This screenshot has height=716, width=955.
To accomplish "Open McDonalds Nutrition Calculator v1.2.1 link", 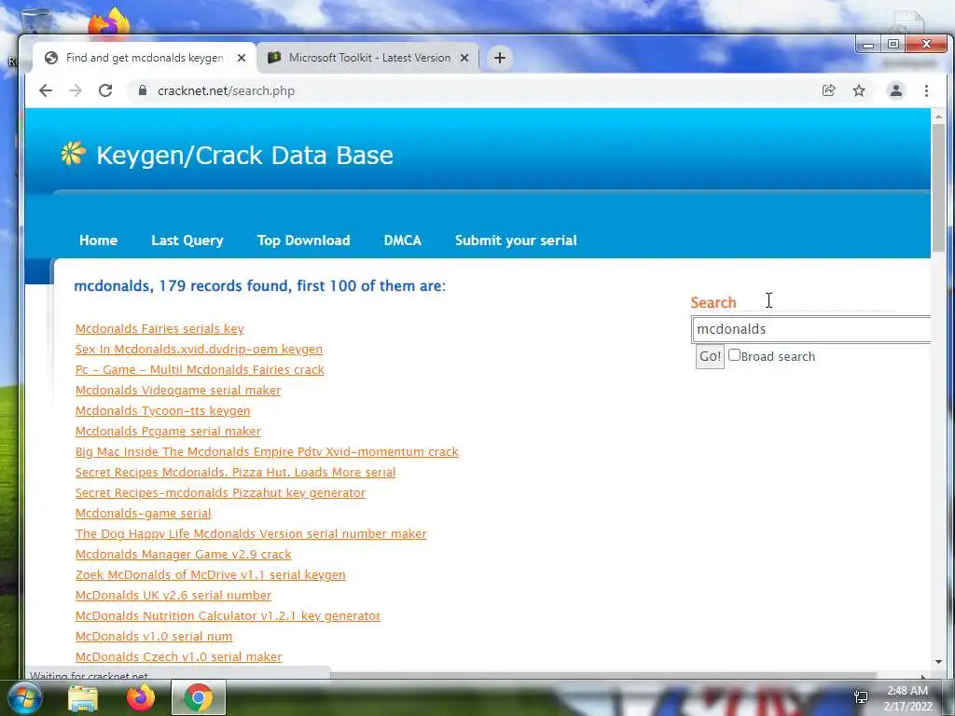I will coord(228,615).
